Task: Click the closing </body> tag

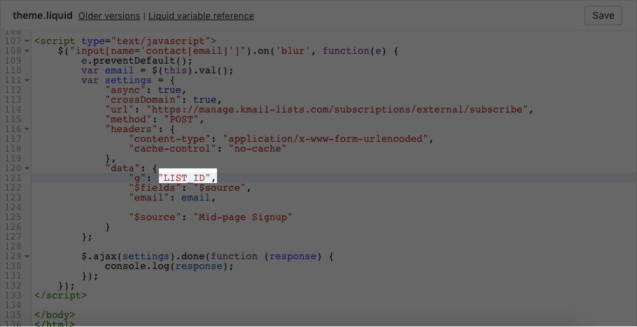Action: coord(54,315)
